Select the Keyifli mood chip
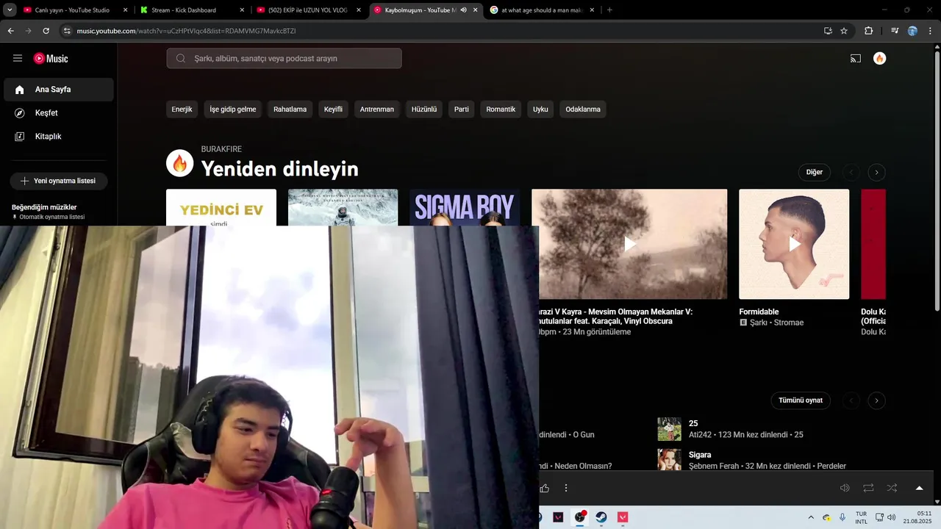Image resolution: width=941 pixels, height=529 pixels. point(333,109)
